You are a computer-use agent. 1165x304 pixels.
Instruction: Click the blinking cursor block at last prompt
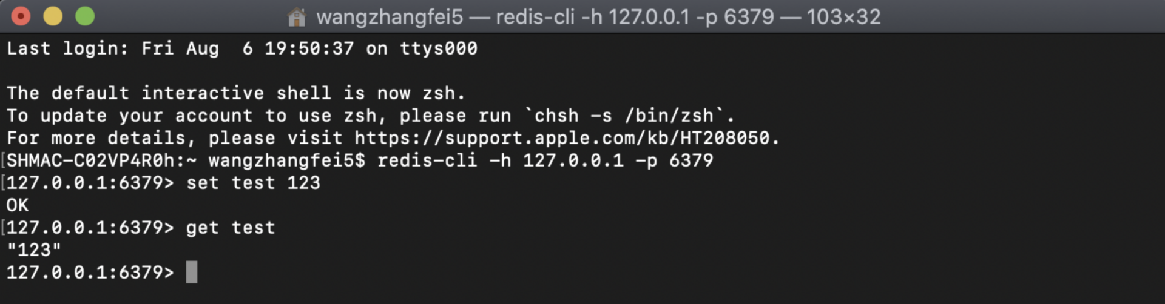191,272
